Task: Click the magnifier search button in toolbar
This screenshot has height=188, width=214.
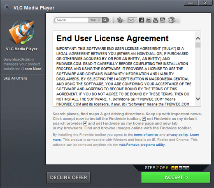Action: click(105, 20)
